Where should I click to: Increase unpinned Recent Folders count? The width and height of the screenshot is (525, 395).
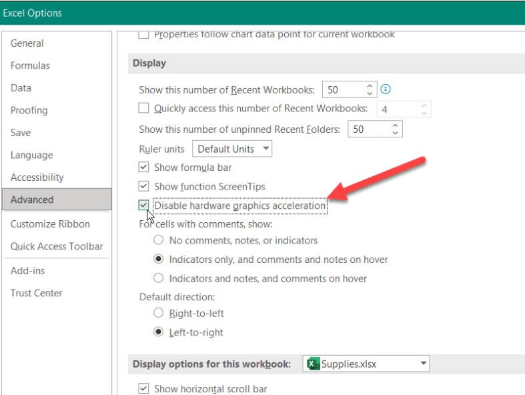pos(396,125)
